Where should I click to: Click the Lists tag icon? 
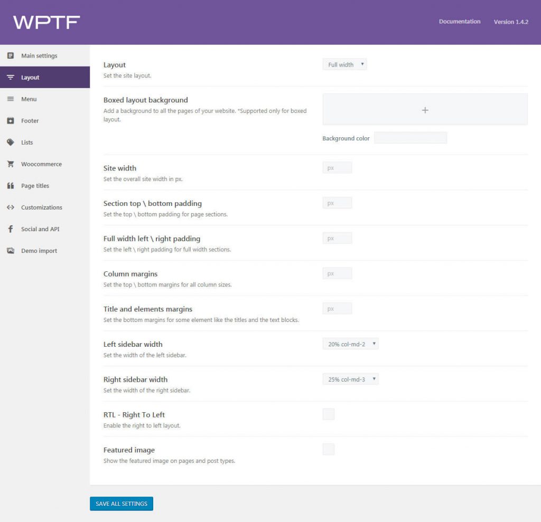pyautogui.click(x=11, y=142)
